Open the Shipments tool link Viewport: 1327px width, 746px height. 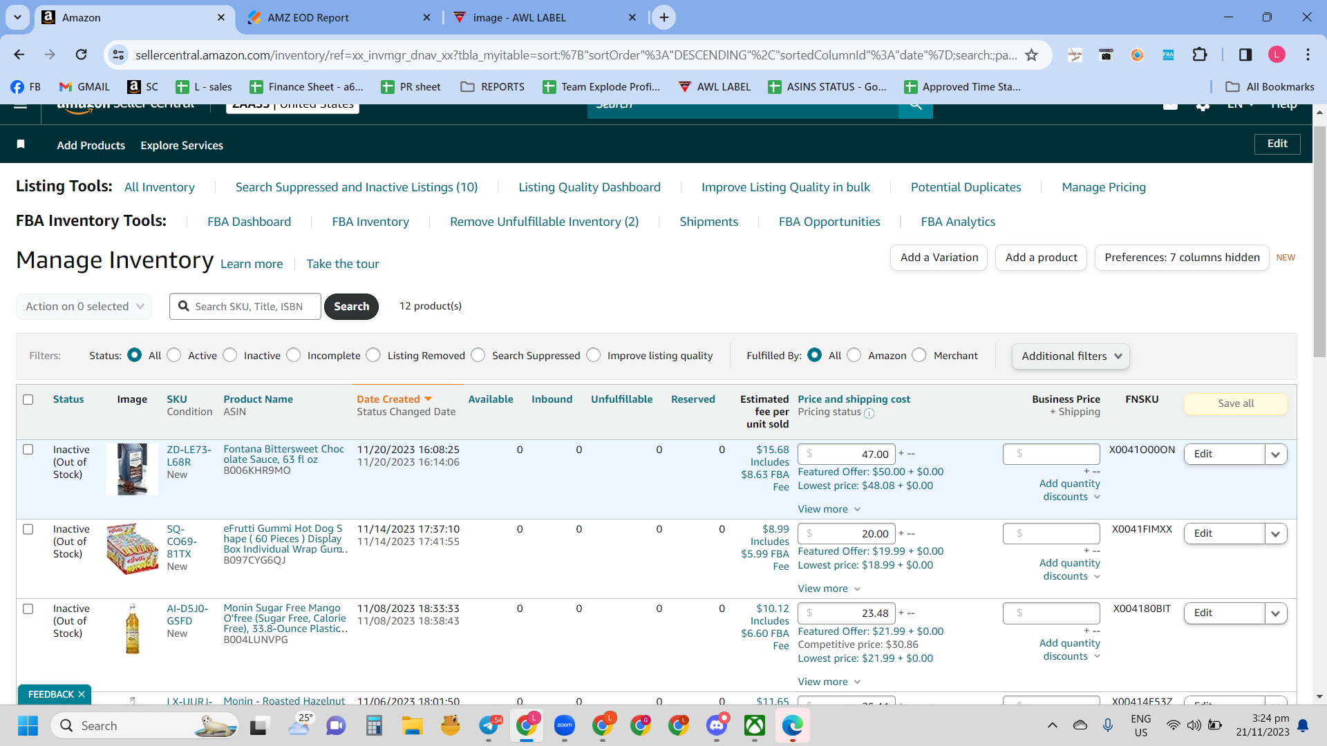coord(708,222)
